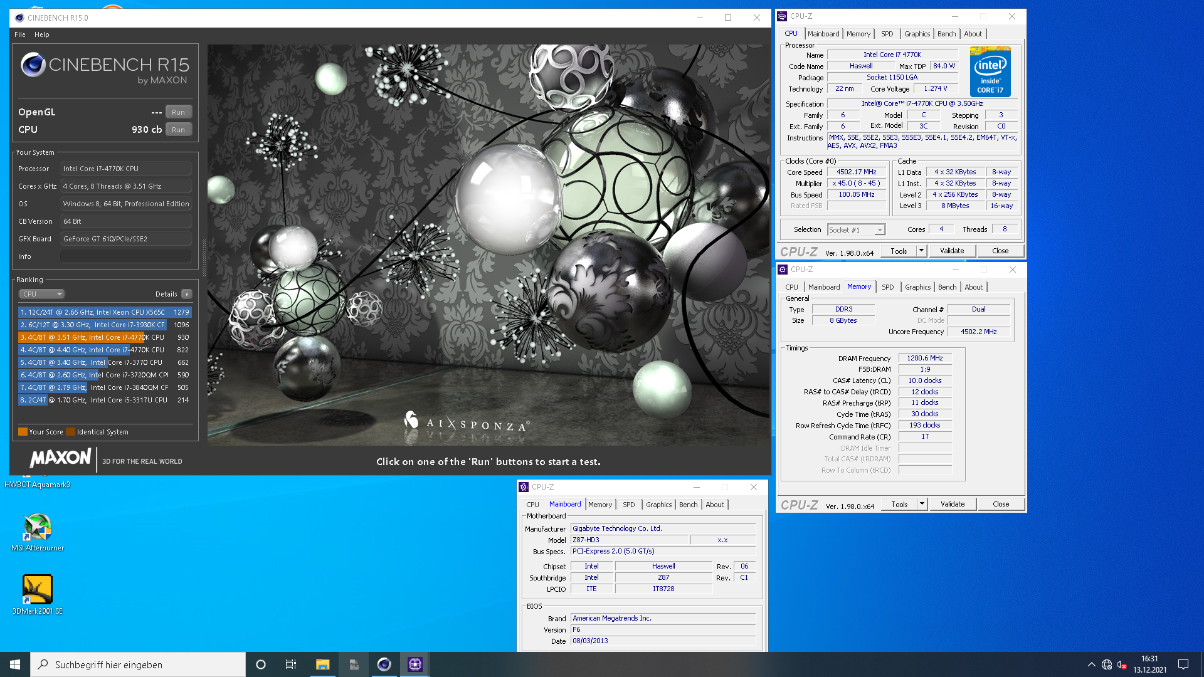Screen dimensions: 1204x677
Task: Switch to SPD tab in top CPU-Z window
Action: [887, 34]
